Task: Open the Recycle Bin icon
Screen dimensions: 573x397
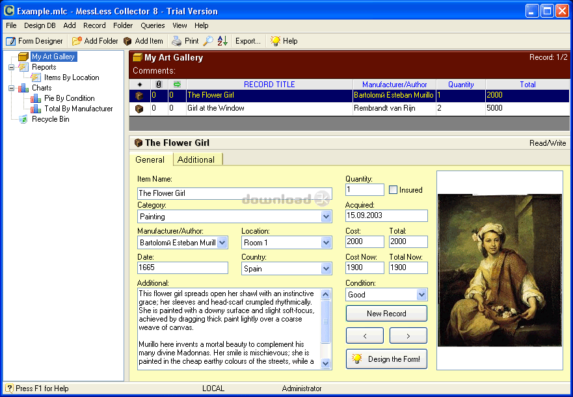Action: (23, 119)
